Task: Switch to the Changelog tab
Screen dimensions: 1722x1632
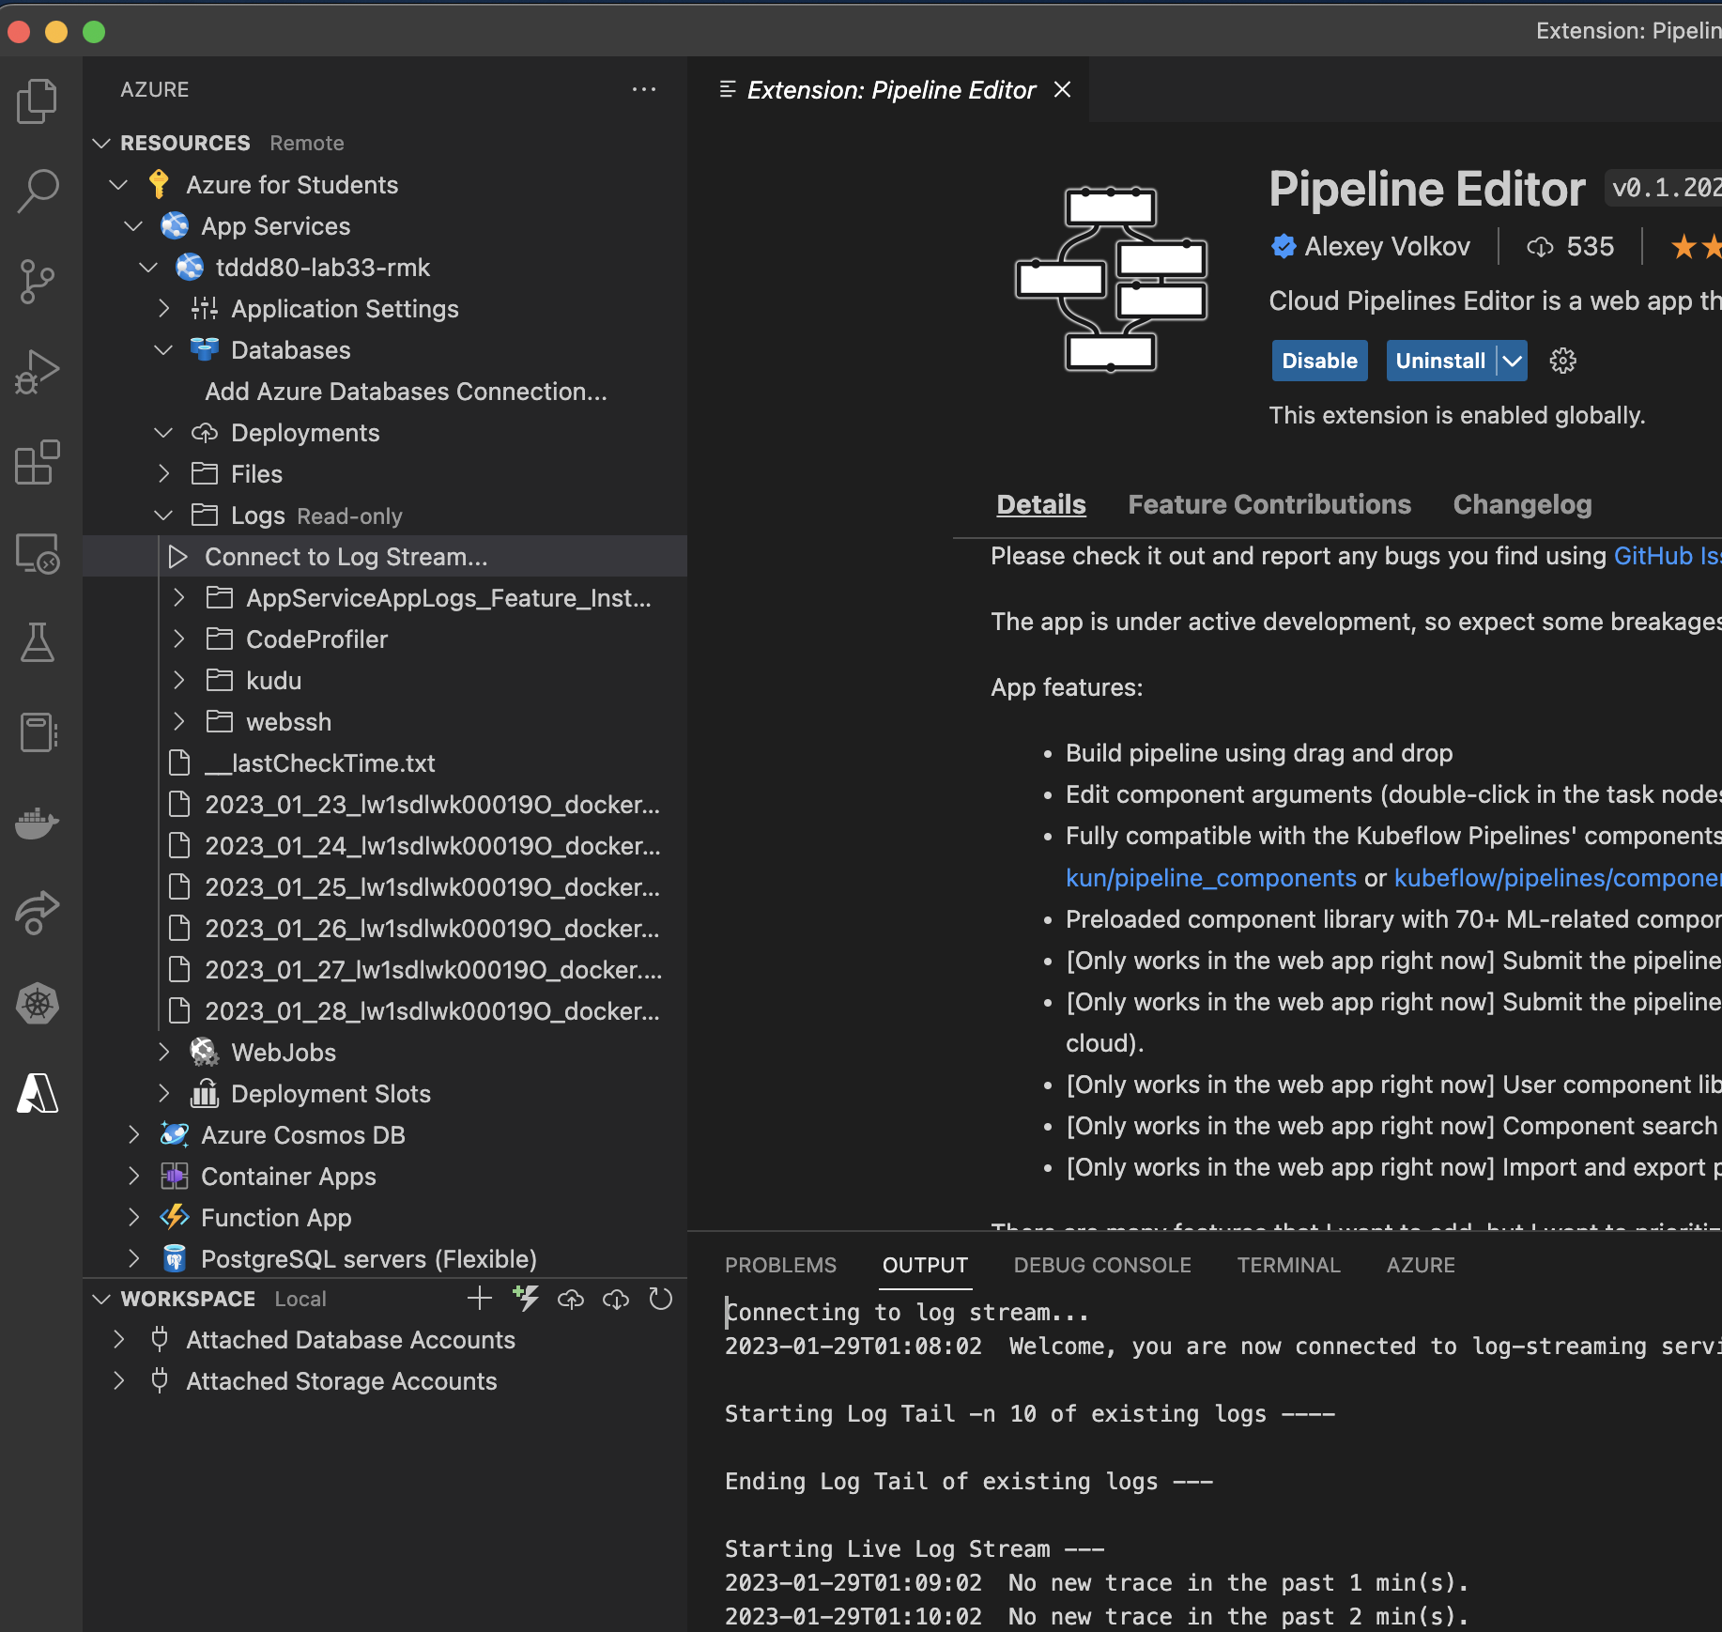Action: pos(1522,504)
